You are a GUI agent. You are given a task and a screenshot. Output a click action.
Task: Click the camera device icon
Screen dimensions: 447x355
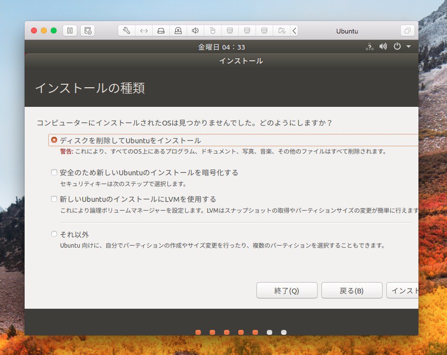[178, 31]
